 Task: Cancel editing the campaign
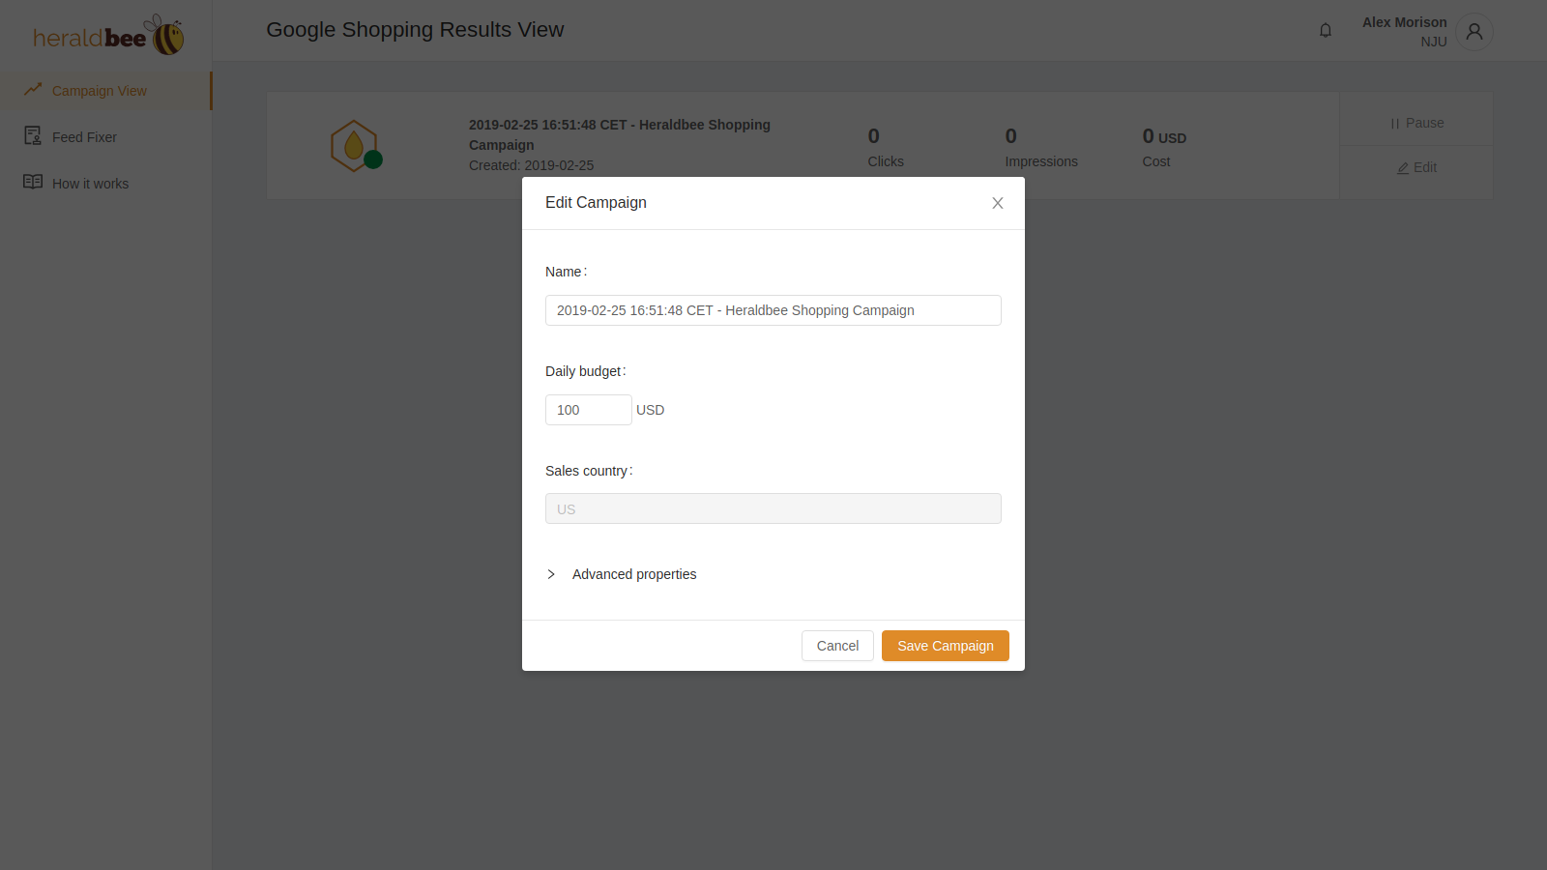[837, 645]
